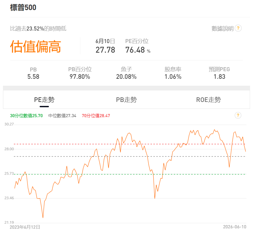This screenshot has height=232, width=258.
Task: Click the 25.73 y-axis label
Action: pos(9,173)
